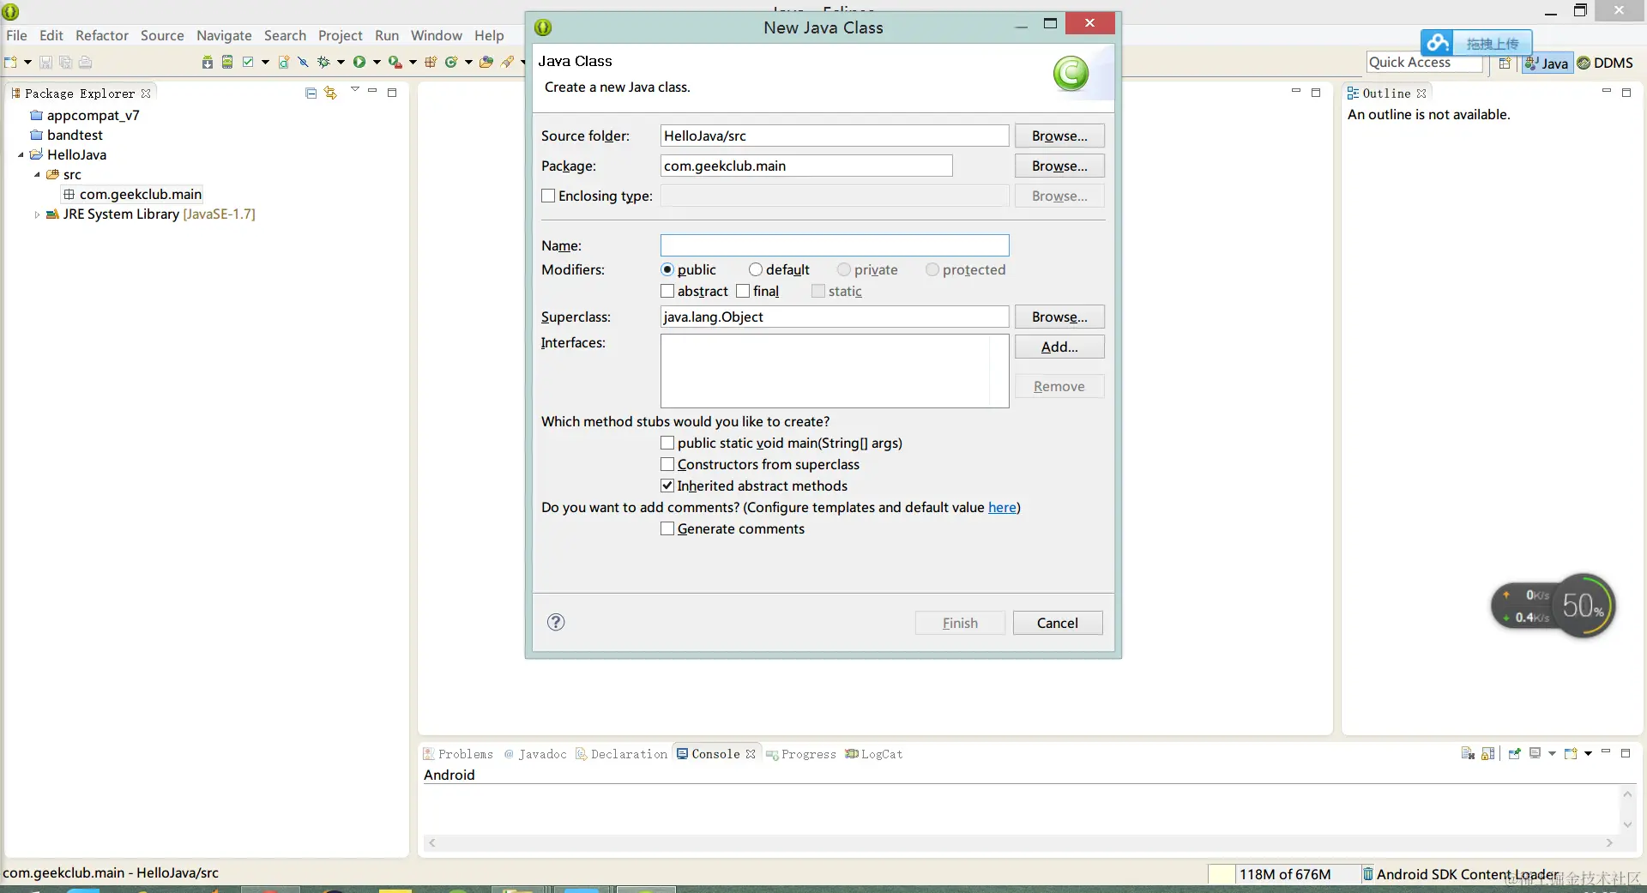1647x893 pixels.
Task: Click the Run External Tools icon
Action: (x=395, y=62)
